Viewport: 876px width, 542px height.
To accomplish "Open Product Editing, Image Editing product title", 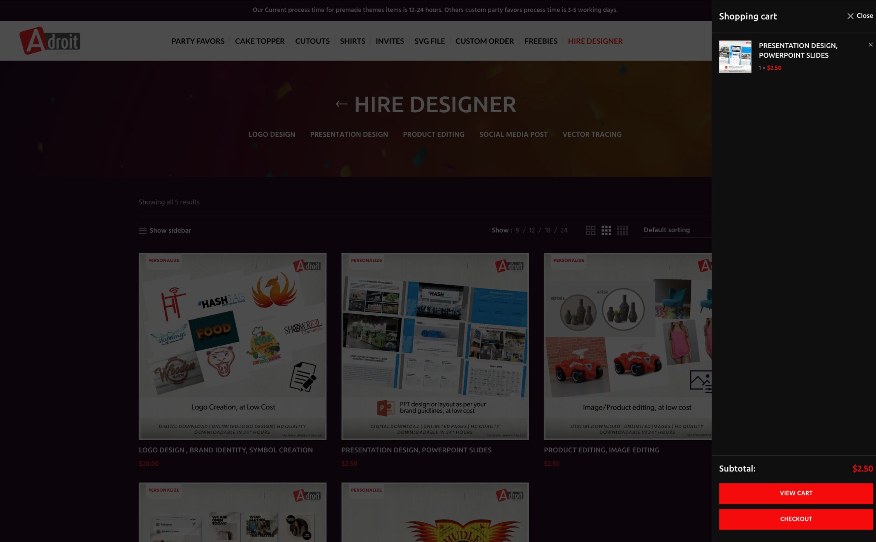I will (x=602, y=450).
